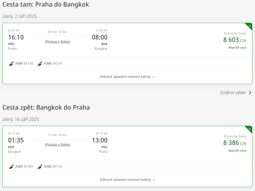Viewport: 255px width, 191px height.
Task: Click the Emirates logo beside EK374
Action: (x=40, y=63)
